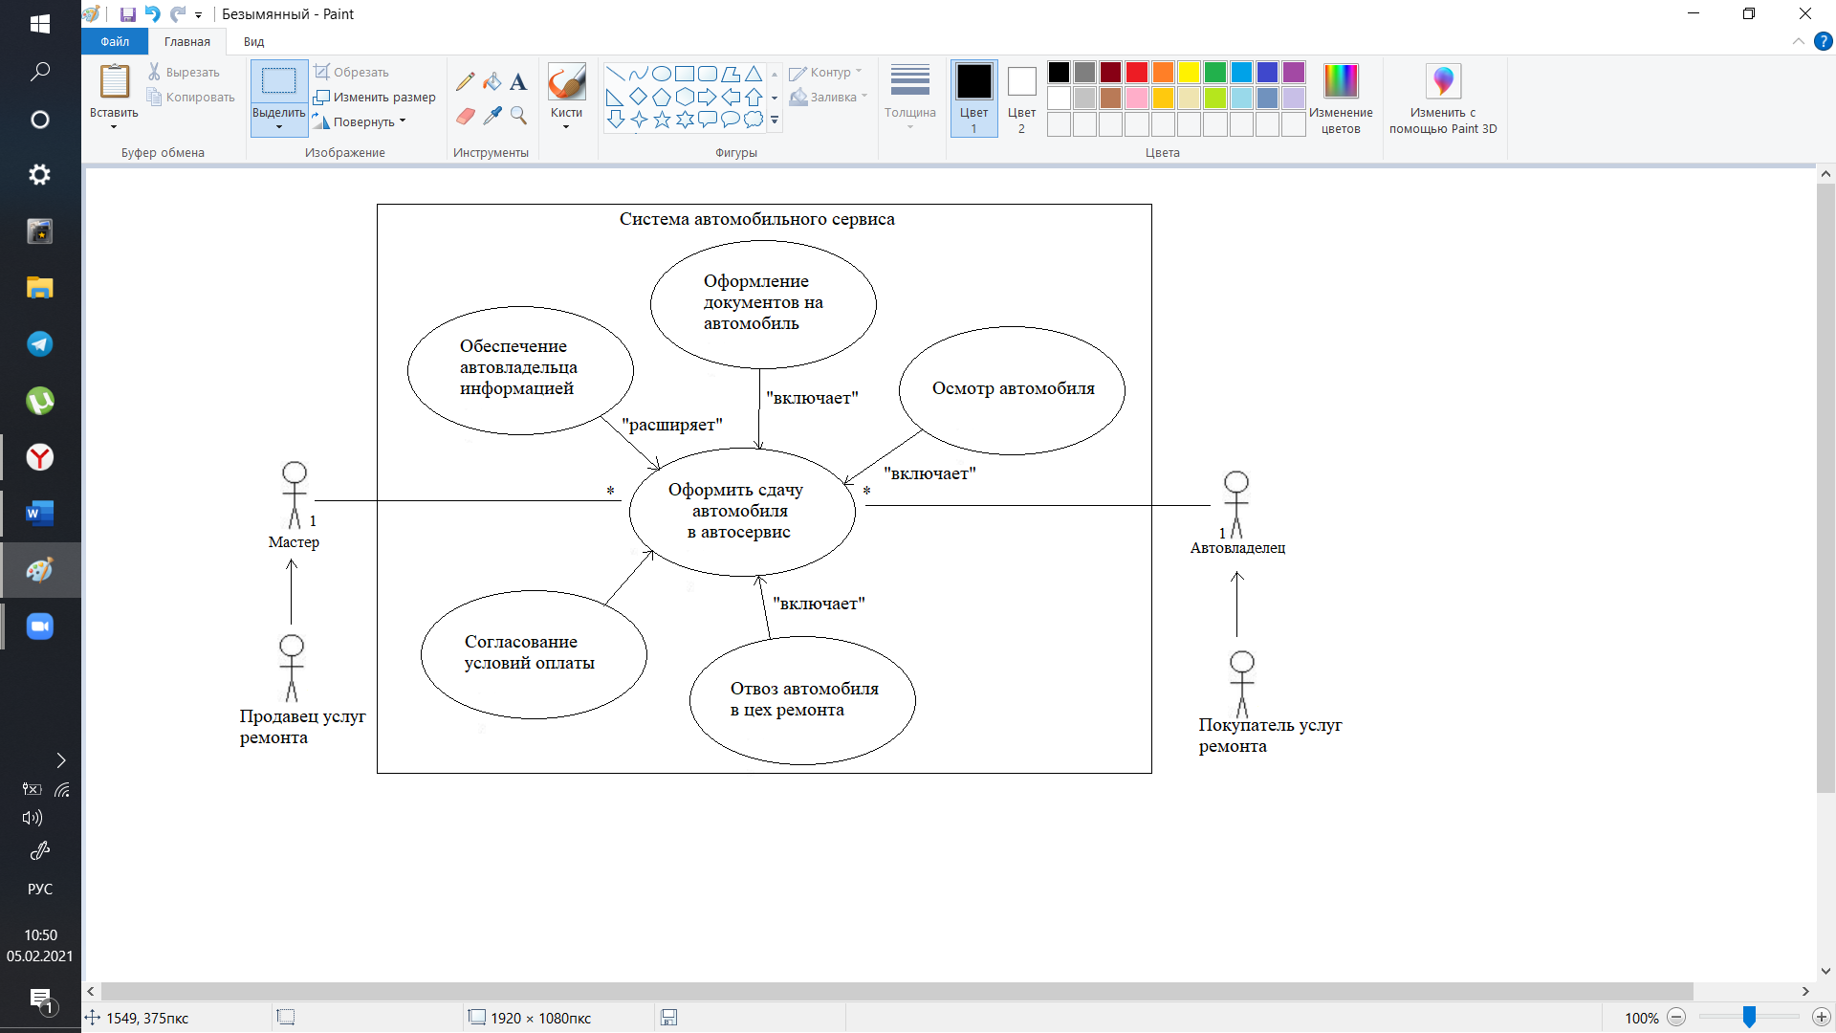Viewport: 1836px width, 1033px height.
Task: Expand the Brushes dropdown
Action: tap(566, 126)
